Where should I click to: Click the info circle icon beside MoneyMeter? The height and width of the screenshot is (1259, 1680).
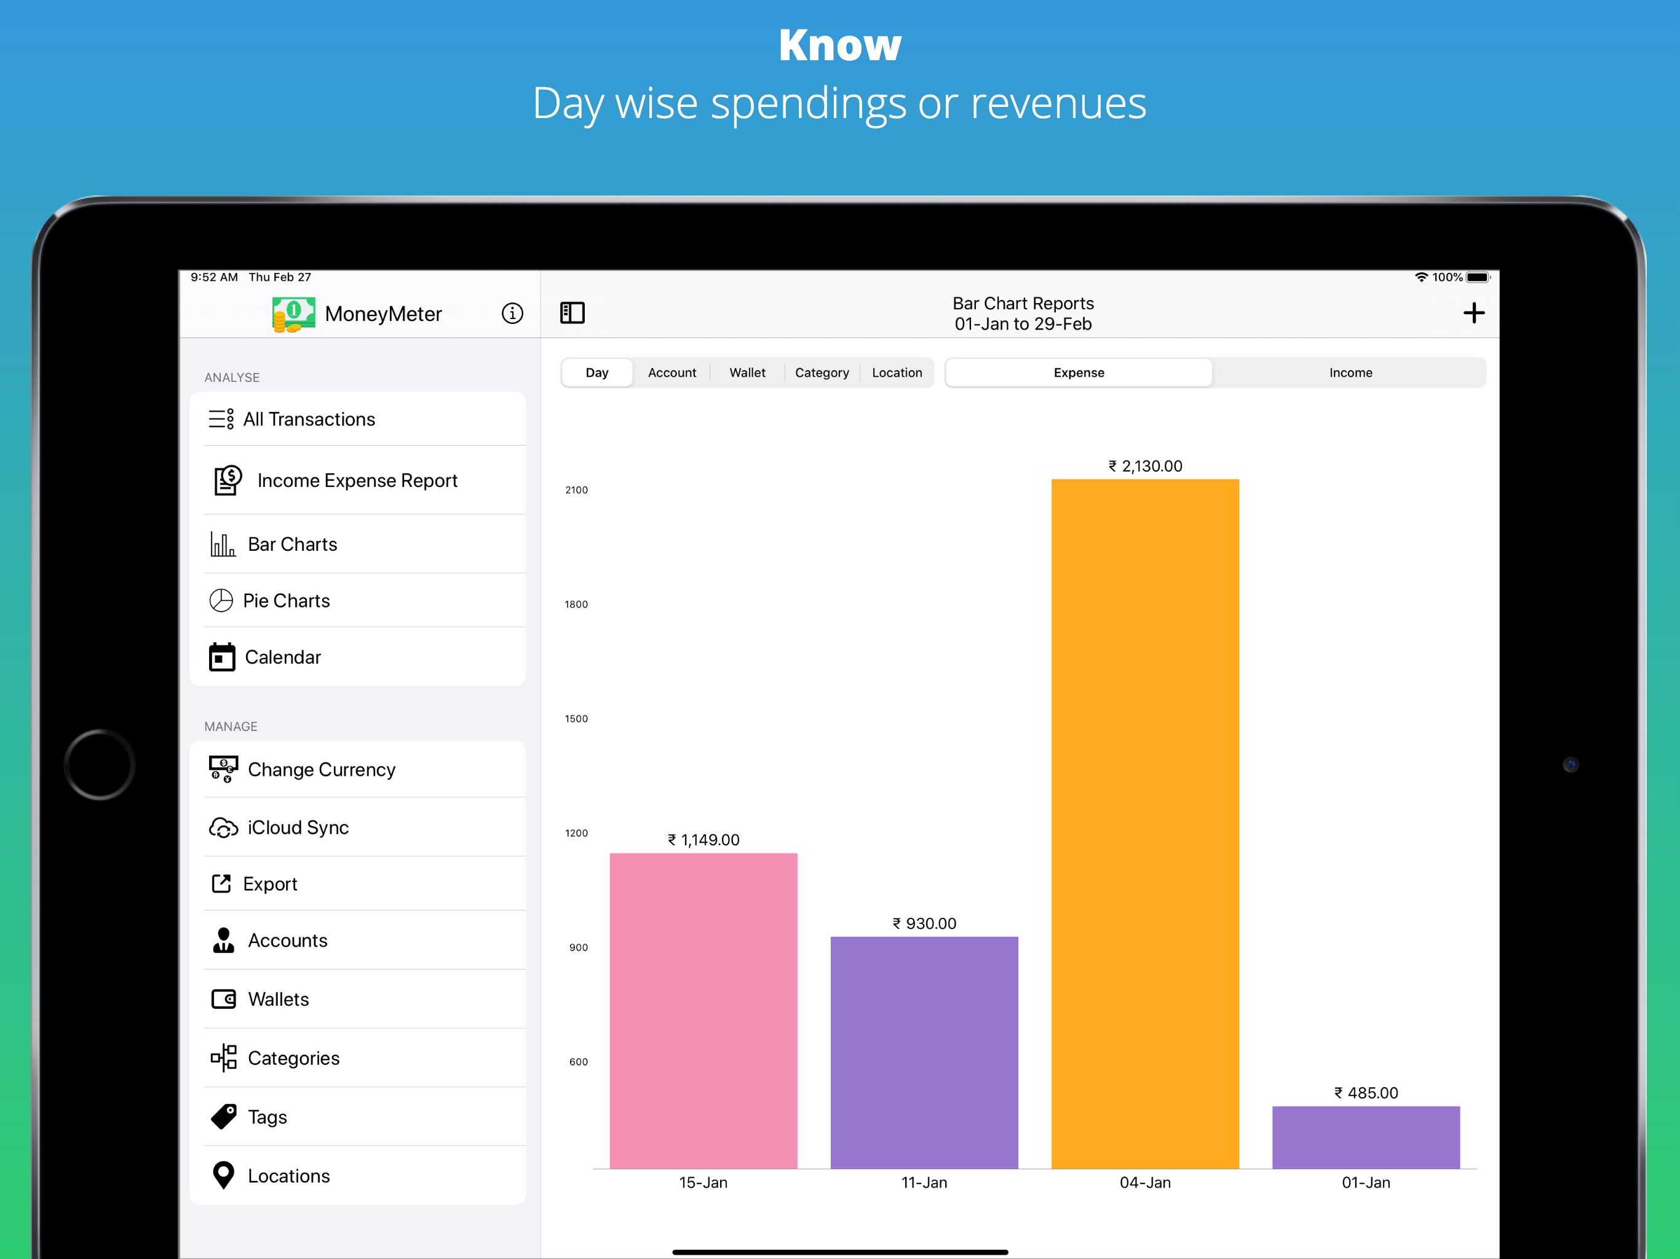click(x=512, y=313)
